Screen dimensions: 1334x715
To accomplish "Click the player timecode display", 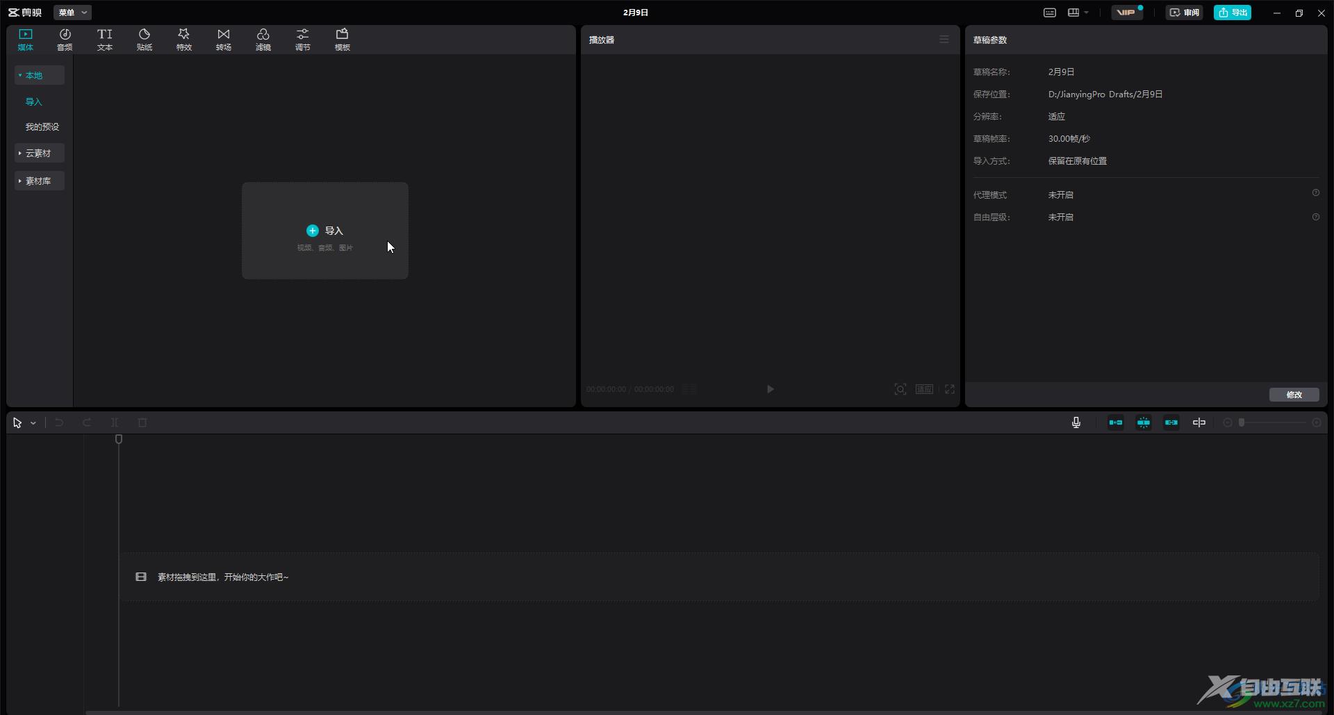I will (x=630, y=389).
